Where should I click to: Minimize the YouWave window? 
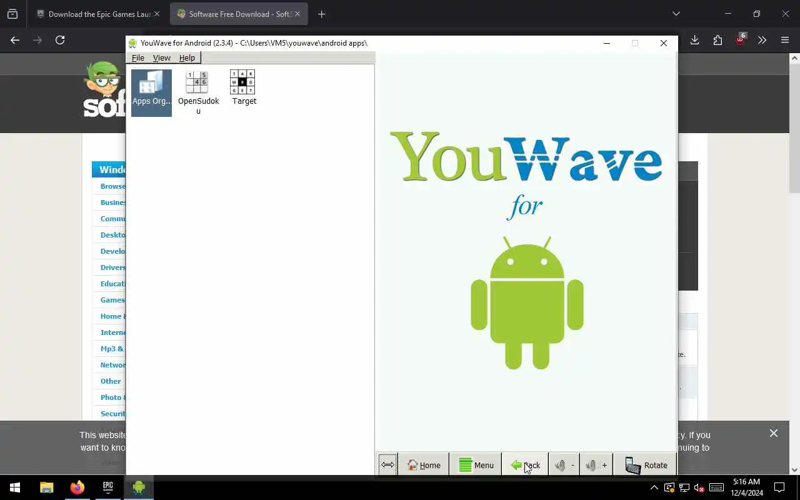(x=606, y=43)
